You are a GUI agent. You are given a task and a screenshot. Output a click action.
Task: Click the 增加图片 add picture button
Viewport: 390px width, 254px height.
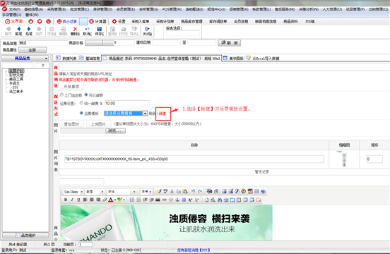[x=71, y=124]
